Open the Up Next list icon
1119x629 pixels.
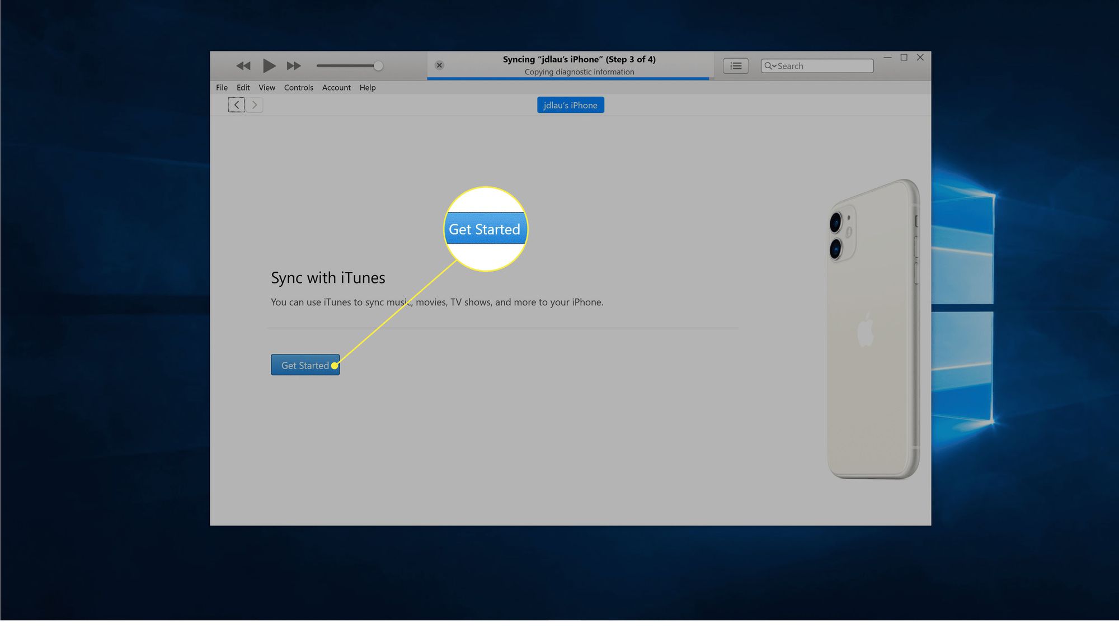point(736,66)
